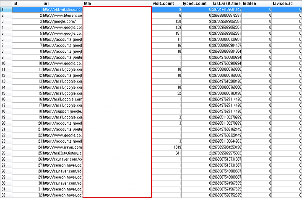This screenshot has width=302, height=198.
Task: Sort by the visit_count column header
Action: point(167,3)
